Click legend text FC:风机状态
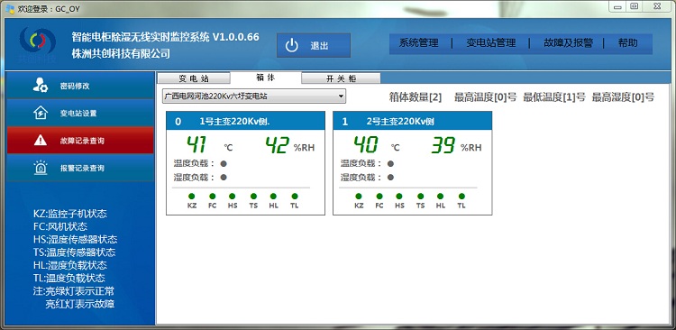The width and height of the screenshot is (676, 330). tap(59, 226)
